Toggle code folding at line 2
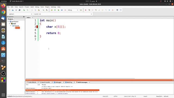This screenshot has width=174, height=98. pyautogui.click(x=39, y=24)
